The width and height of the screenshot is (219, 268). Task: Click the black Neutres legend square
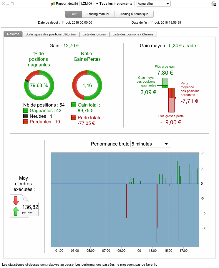click(26, 116)
